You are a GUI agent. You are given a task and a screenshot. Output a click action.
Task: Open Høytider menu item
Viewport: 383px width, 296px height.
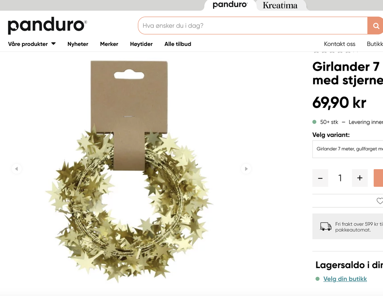(x=141, y=44)
